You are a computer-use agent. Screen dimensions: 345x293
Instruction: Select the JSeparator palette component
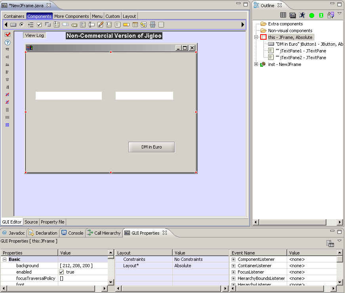tap(152, 25)
